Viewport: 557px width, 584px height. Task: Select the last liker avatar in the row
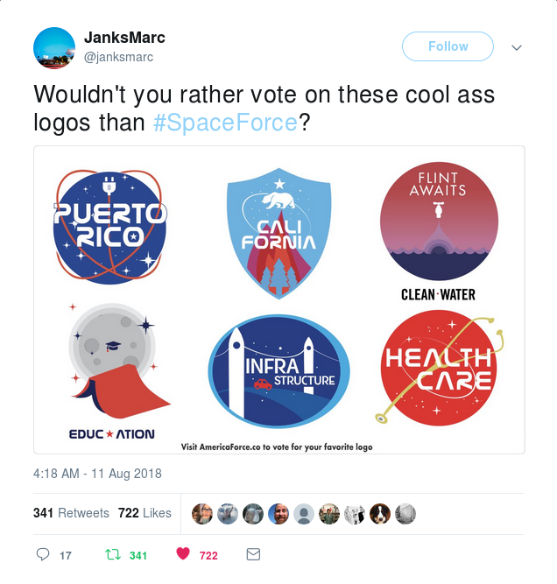[405, 514]
